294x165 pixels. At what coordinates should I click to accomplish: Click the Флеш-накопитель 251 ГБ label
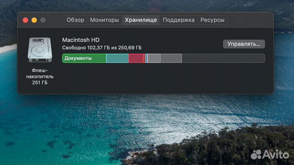pos(40,76)
